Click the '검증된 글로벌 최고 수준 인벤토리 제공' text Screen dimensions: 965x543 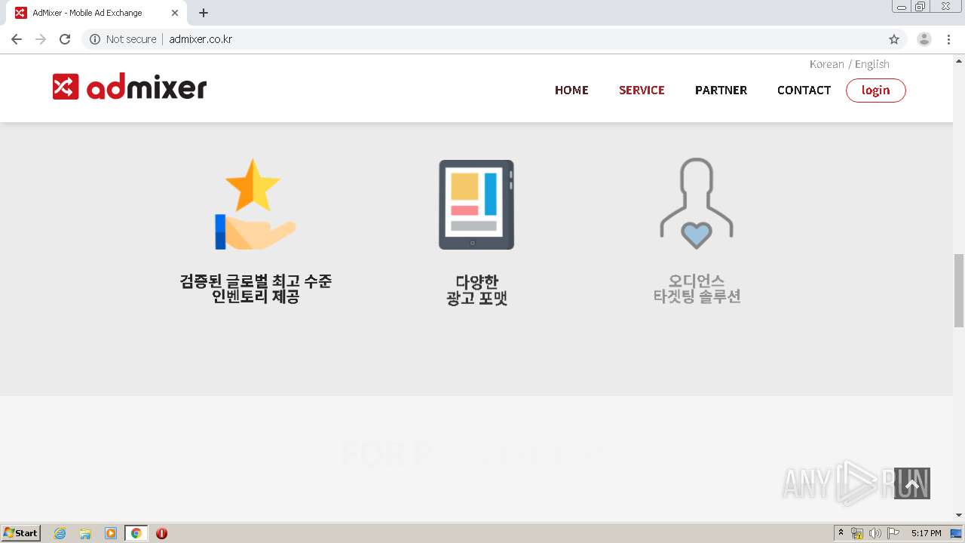pos(256,289)
